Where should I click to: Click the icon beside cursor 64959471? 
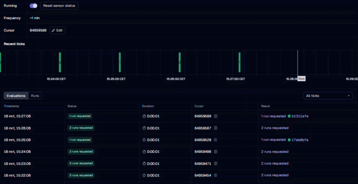pyautogui.click(x=216, y=164)
